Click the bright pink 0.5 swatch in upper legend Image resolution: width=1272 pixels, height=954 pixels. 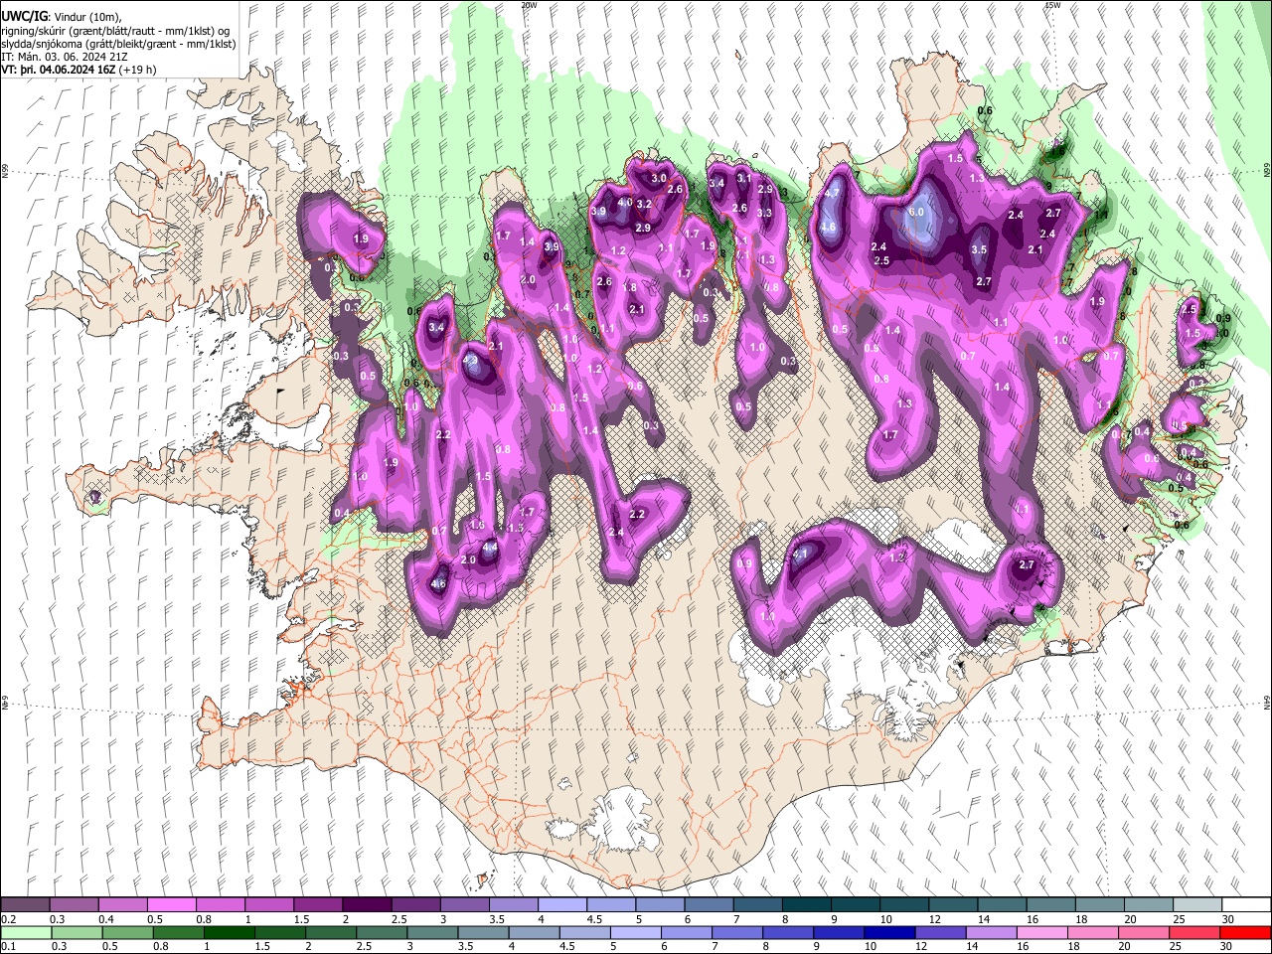(171, 905)
